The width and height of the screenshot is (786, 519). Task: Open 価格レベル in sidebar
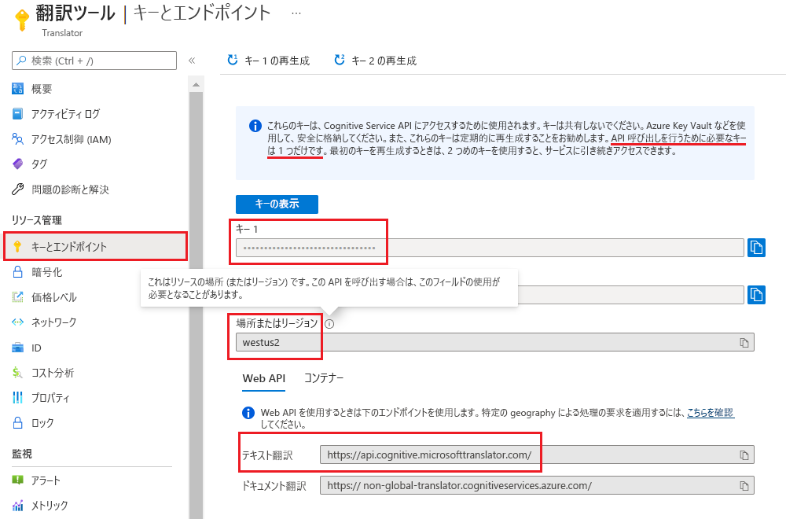click(54, 297)
